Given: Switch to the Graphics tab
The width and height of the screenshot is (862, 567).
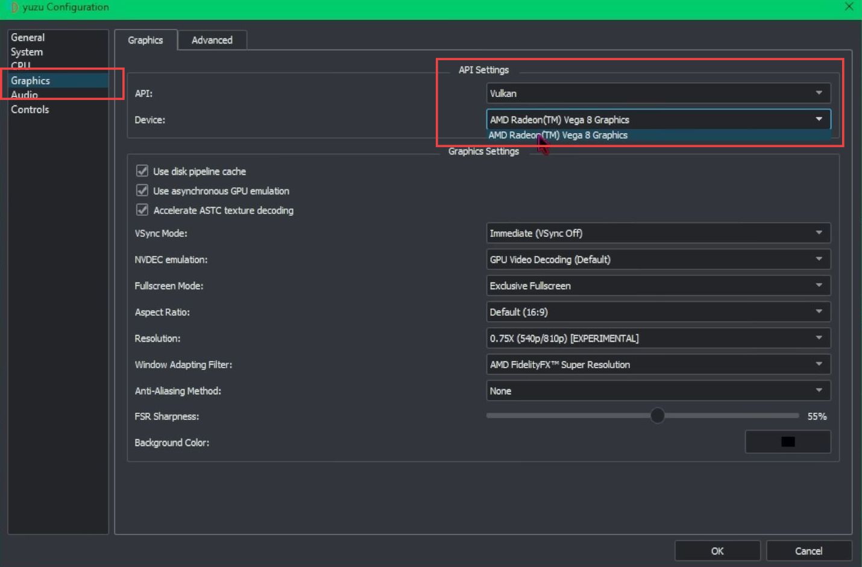Looking at the screenshot, I should 145,40.
